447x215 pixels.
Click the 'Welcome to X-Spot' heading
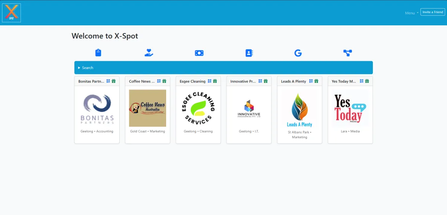(x=105, y=36)
